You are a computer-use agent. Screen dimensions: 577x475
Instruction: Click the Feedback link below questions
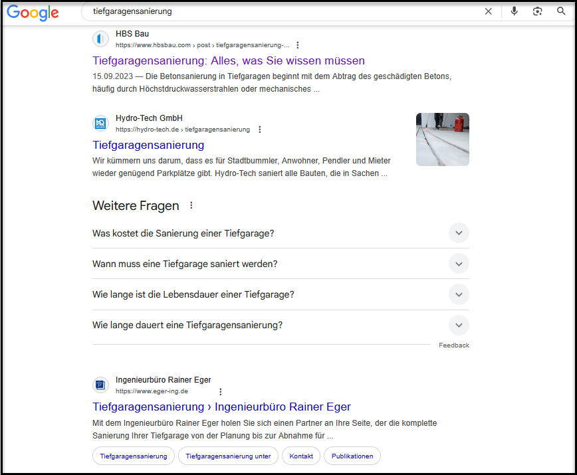[454, 345]
